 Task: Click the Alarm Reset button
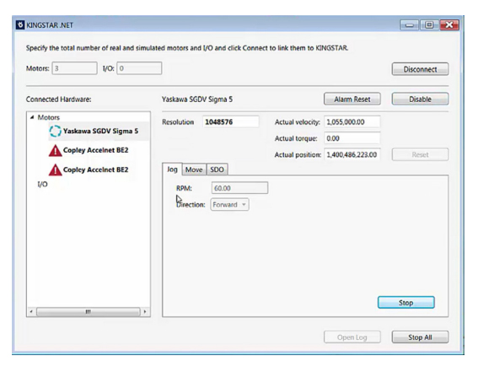[352, 99]
